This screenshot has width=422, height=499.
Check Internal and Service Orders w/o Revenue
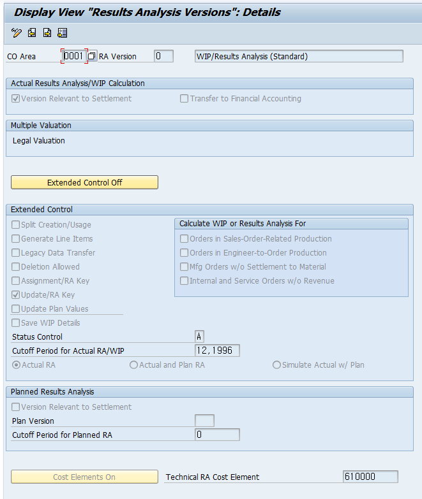(184, 280)
